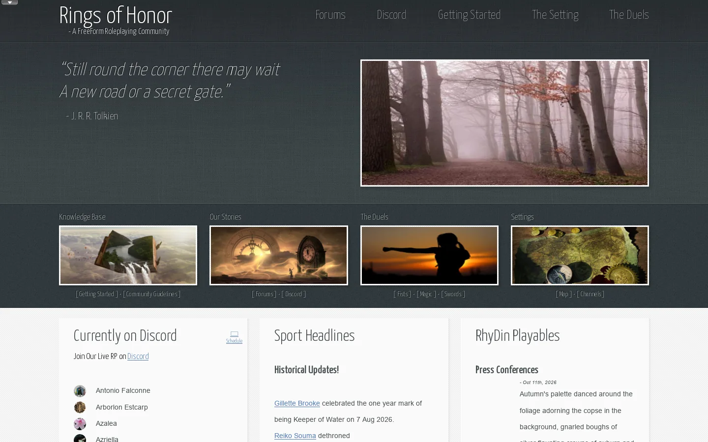Open the Our Stories clock thumbnail
This screenshot has height=442, width=708.
click(x=279, y=255)
